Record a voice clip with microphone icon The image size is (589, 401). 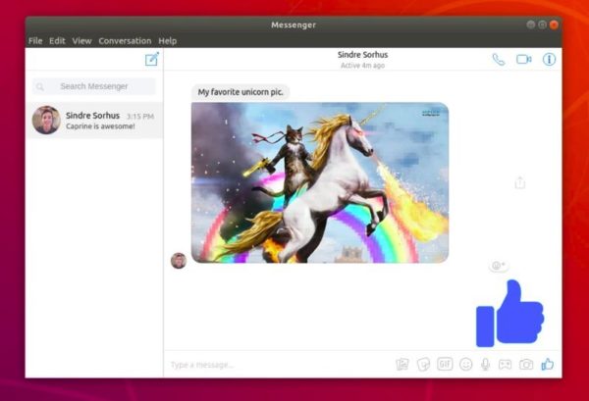(x=485, y=365)
